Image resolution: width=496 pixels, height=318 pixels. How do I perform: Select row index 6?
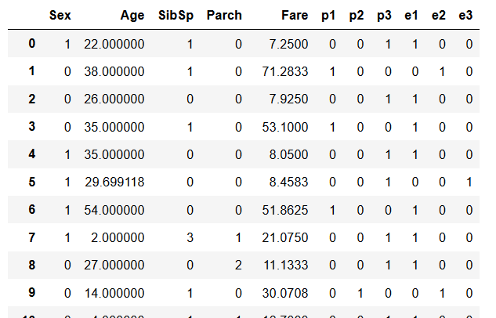[31, 209]
